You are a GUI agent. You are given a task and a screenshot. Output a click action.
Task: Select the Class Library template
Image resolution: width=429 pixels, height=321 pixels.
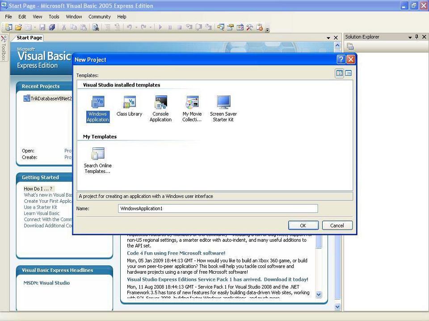130,106
